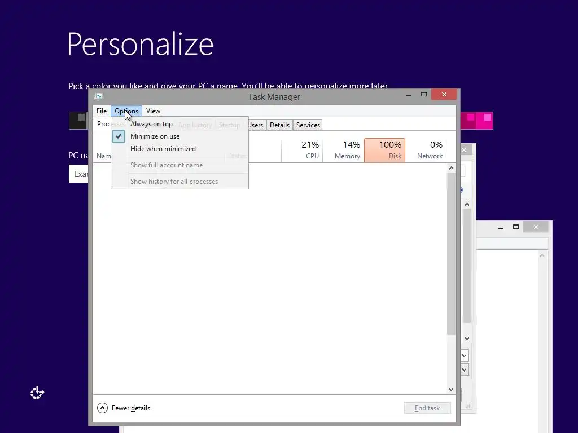The height and width of the screenshot is (433, 578).
Task: Switch to the Details tab
Action: (279, 125)
